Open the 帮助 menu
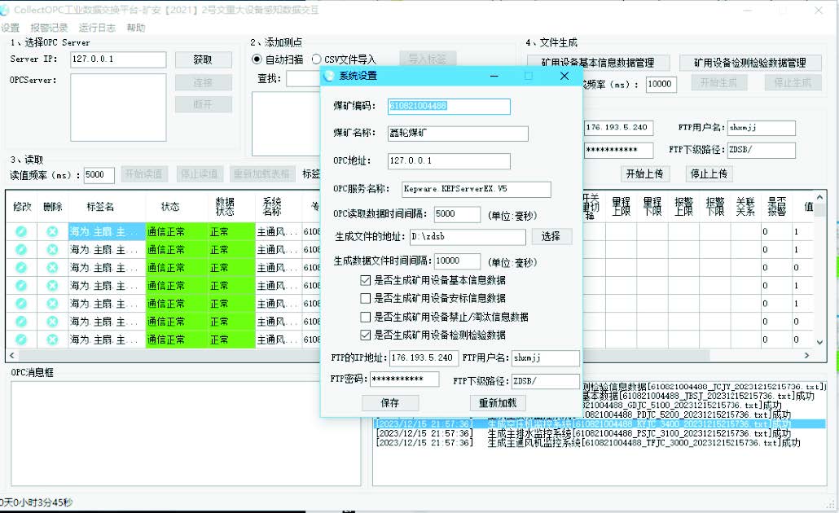839x513 pixels. coord(134,27)
